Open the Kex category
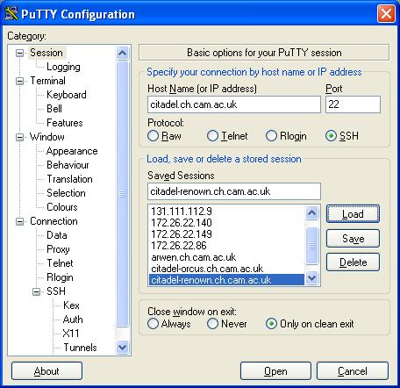 (x=71, y=305)
